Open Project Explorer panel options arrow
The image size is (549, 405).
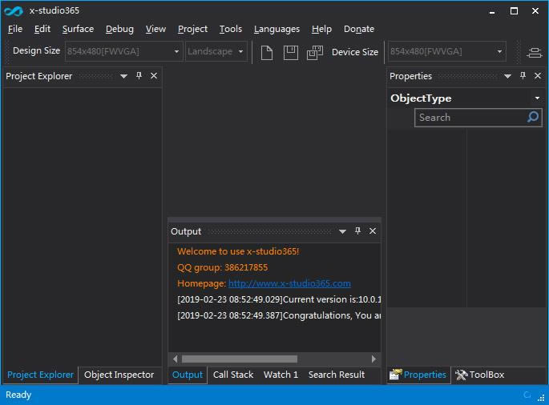click(123, 76)
